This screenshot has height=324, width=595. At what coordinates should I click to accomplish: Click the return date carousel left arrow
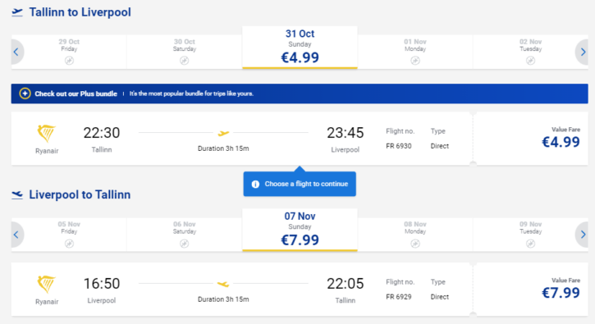click(16, 235)
